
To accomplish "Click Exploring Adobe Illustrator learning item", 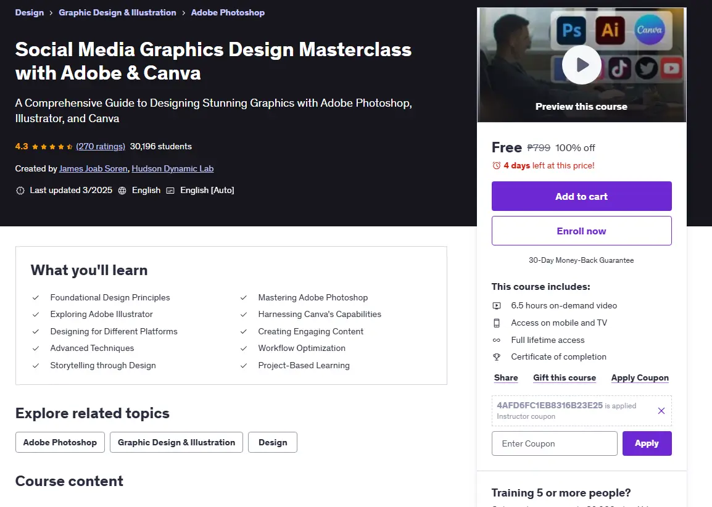I will (101, 314).
